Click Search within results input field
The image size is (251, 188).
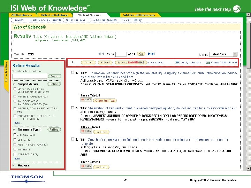(x=30, y=76)
